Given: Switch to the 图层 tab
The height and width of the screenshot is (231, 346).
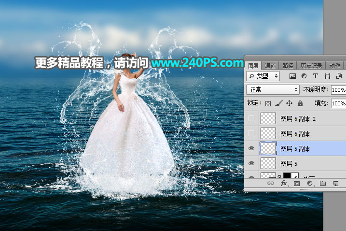Looking at the screenshot, I should point(253,66).
